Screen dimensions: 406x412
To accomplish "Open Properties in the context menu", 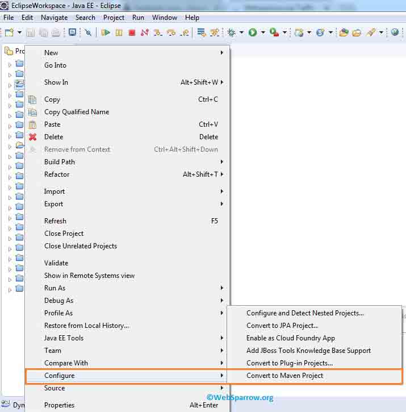I will [127, 405].
